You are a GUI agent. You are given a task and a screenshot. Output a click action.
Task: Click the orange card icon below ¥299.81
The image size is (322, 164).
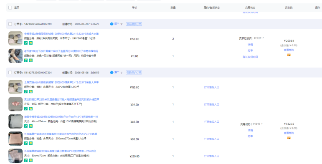click(x=289, y=55)
